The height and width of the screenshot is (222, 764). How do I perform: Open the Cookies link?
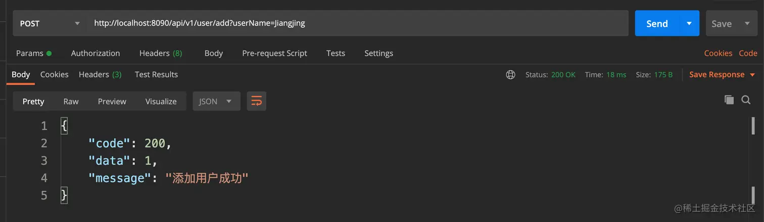coord(718,53)
